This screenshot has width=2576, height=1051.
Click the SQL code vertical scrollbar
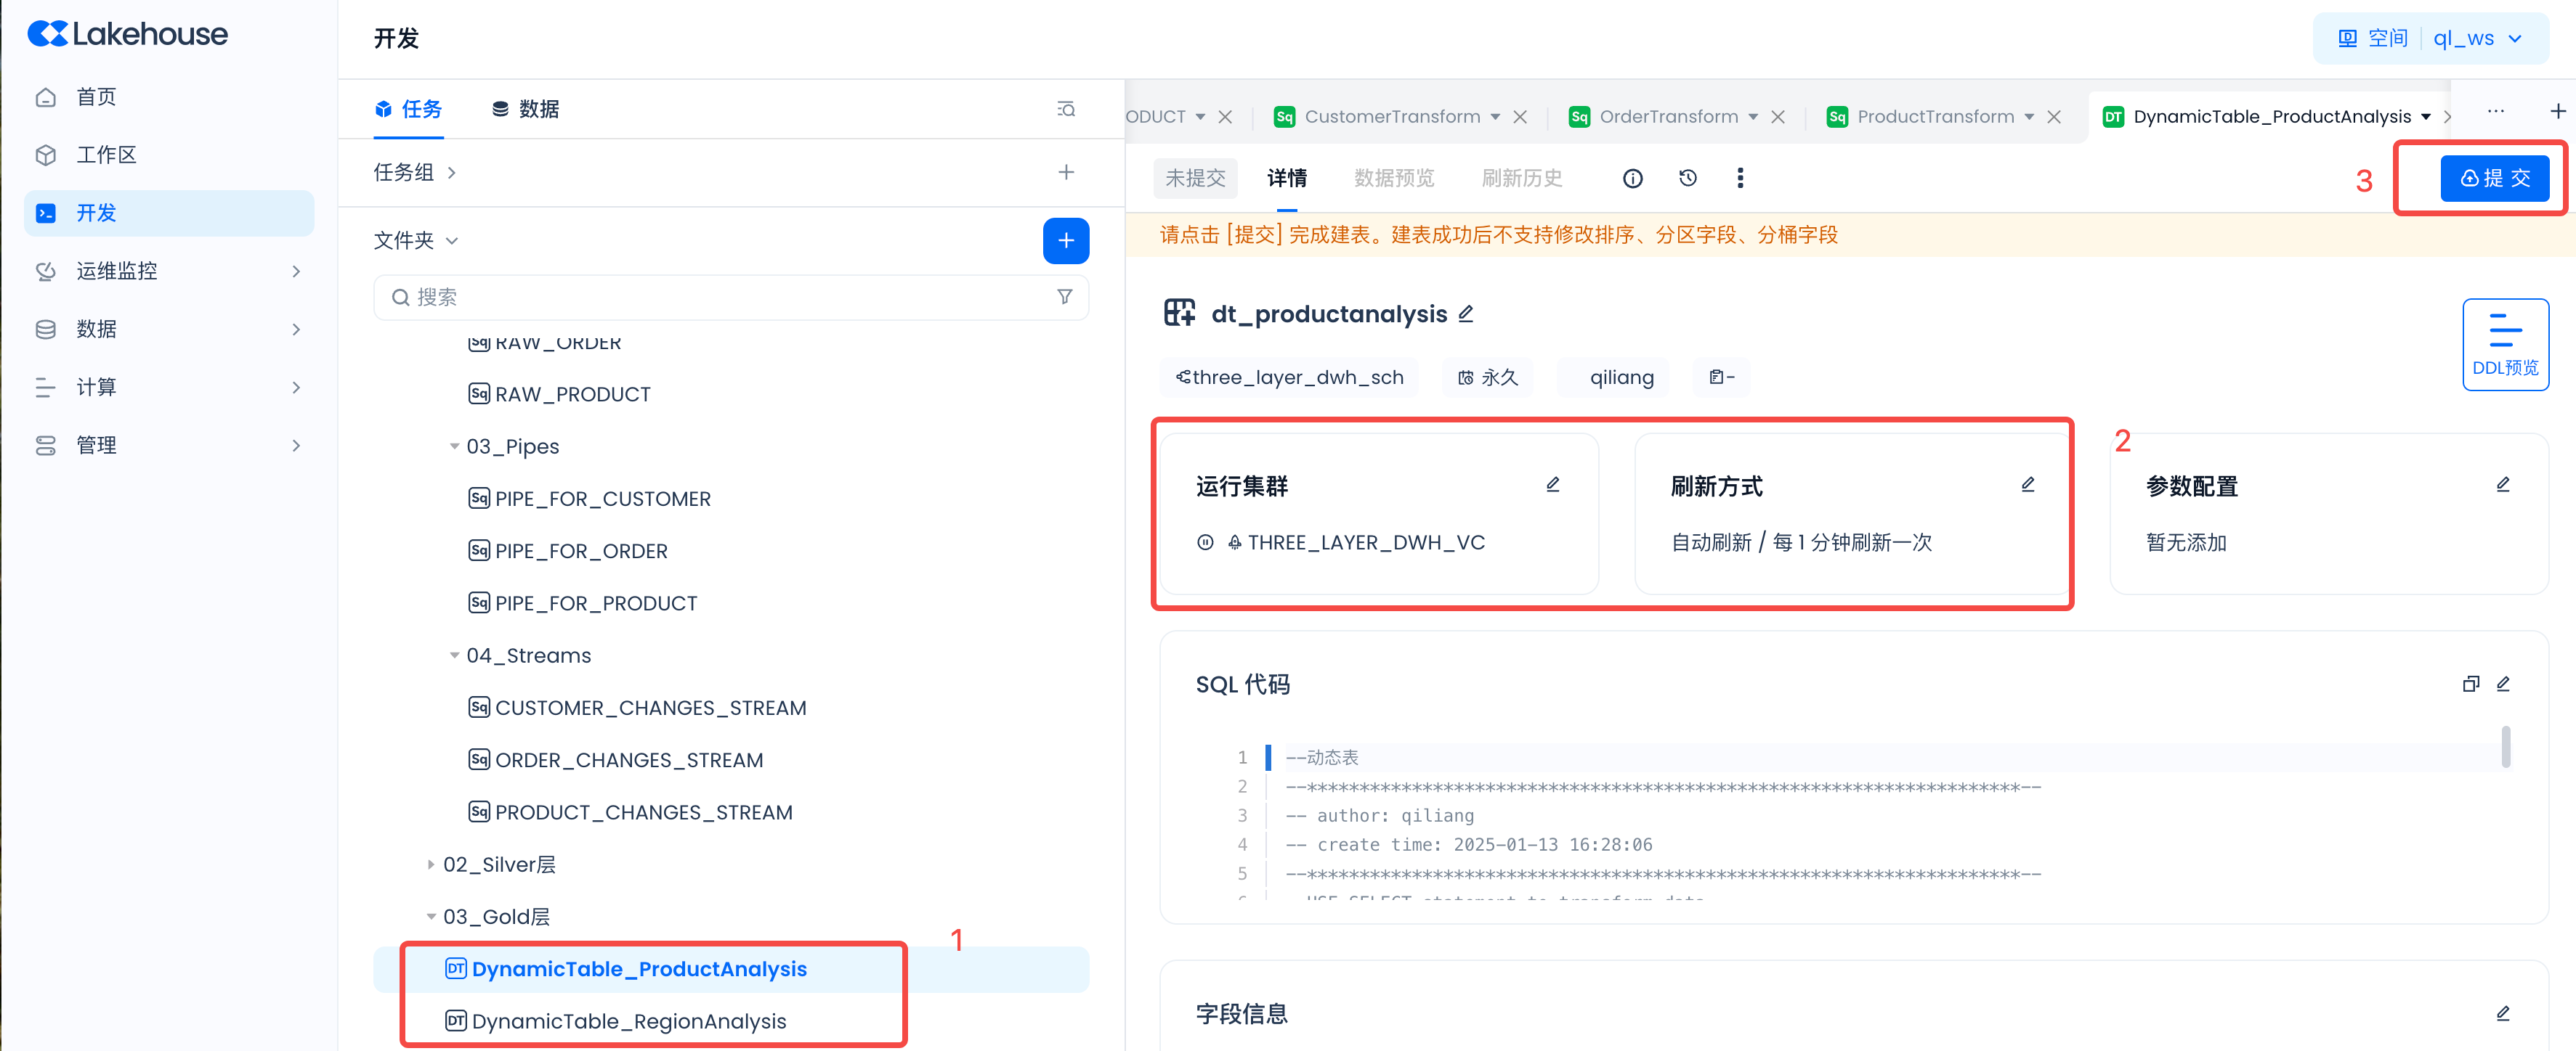[2505, 748]
